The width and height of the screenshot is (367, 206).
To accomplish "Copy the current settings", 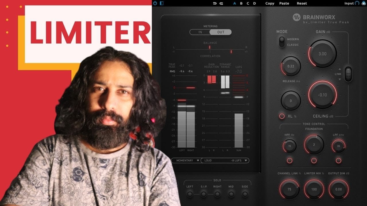I will 270,3.
